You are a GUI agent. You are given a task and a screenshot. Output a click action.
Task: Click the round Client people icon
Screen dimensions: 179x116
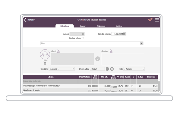45,54
